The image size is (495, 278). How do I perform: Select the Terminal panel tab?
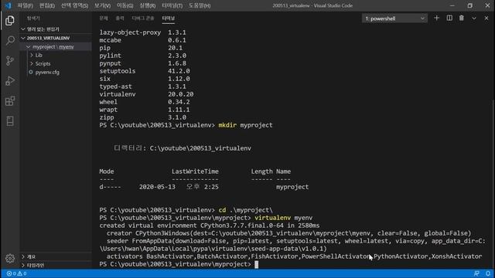click(169, 19)
